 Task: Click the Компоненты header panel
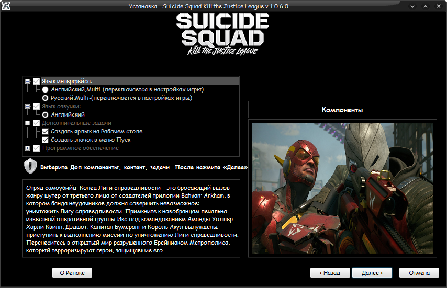(x=342, y=110)
